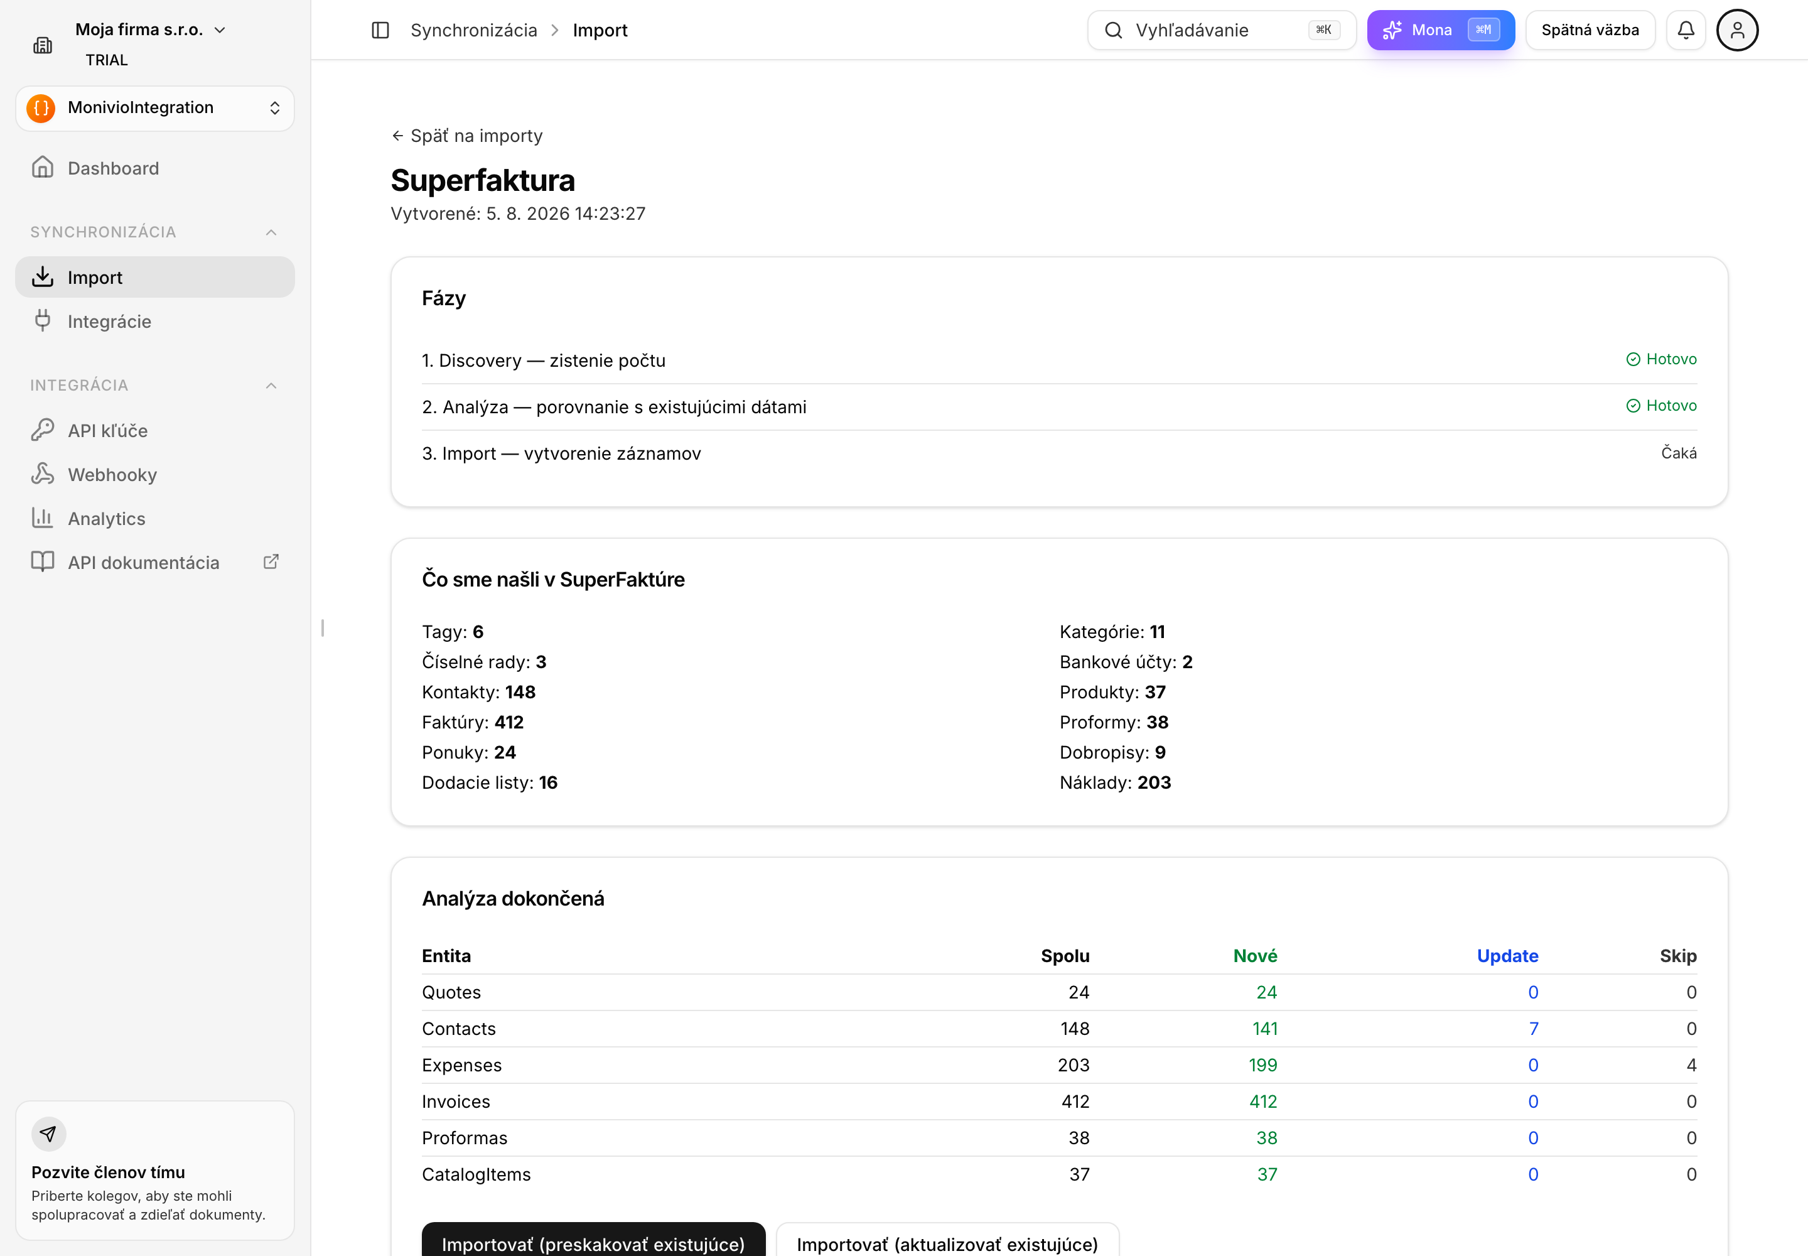The height and width of the screenshot is (1256, 1808).
Task: Toggle the sidebar panel icon
Action: 380,30
